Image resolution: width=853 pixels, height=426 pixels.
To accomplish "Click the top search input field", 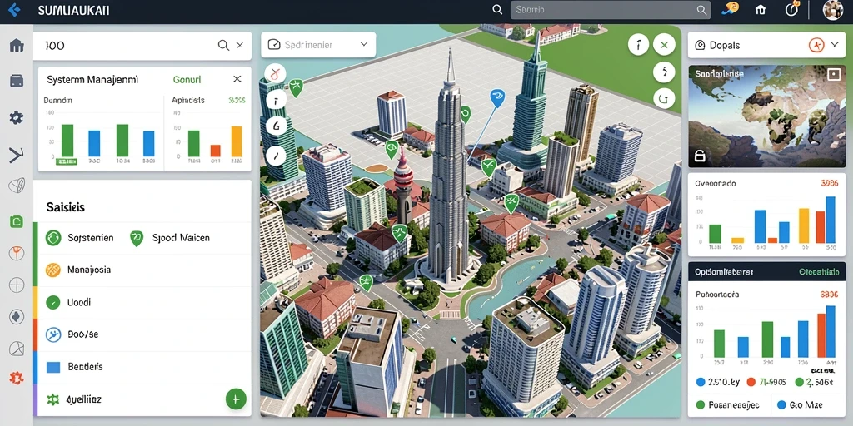I will 611,10.
